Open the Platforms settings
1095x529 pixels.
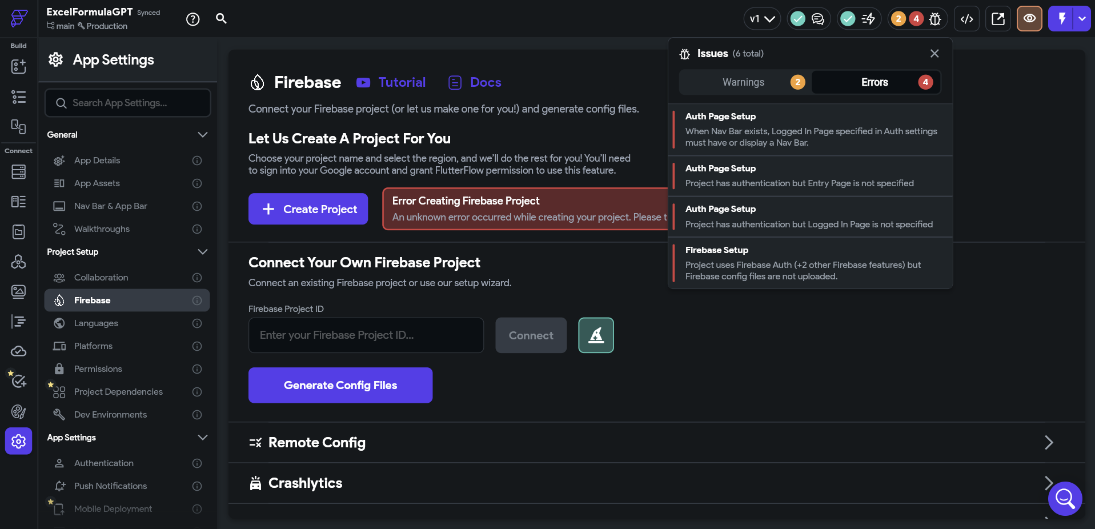127,346
